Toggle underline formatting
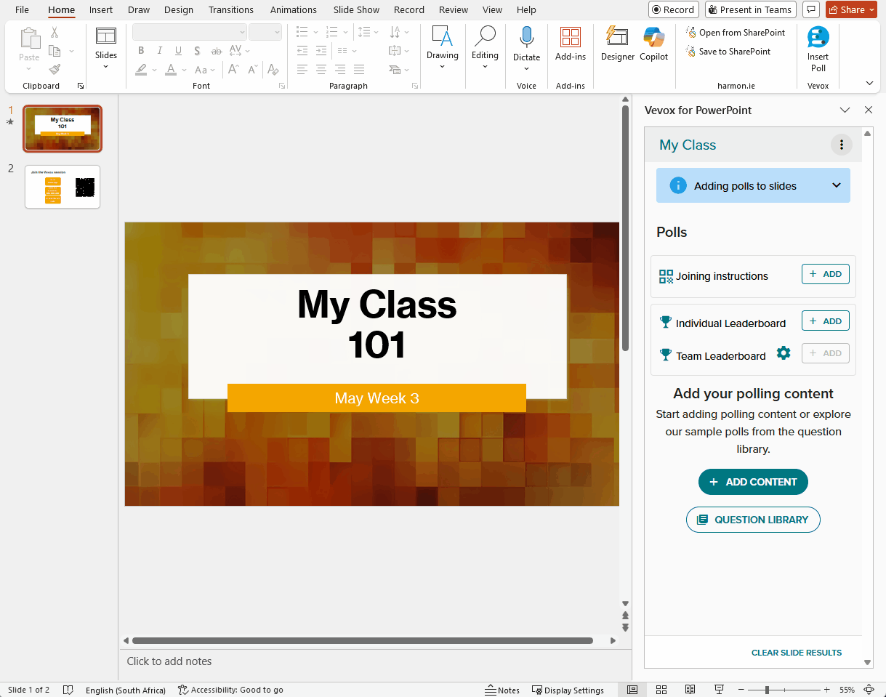This screenshot has width=886, height=697. (x=178, y=50)
